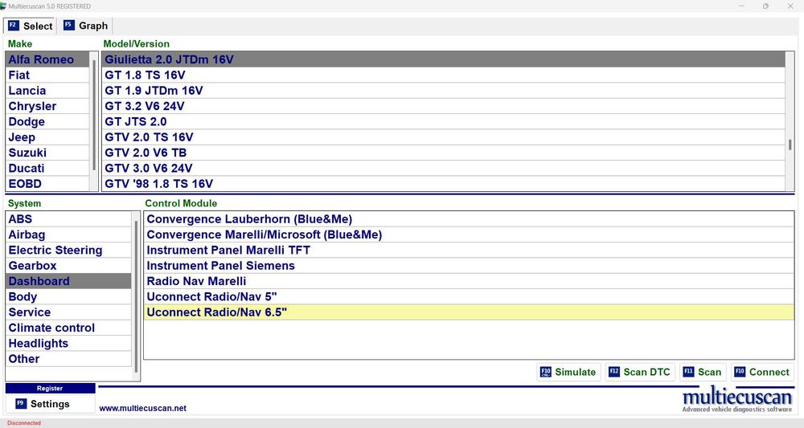Click System list scrollbar
Image resolution: width=804 pixels, height=428 pixels.
pos(136,296)
